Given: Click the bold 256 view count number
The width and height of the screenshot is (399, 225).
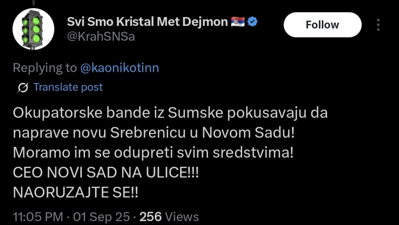Looking at the screenshot, I should point(151,216).
